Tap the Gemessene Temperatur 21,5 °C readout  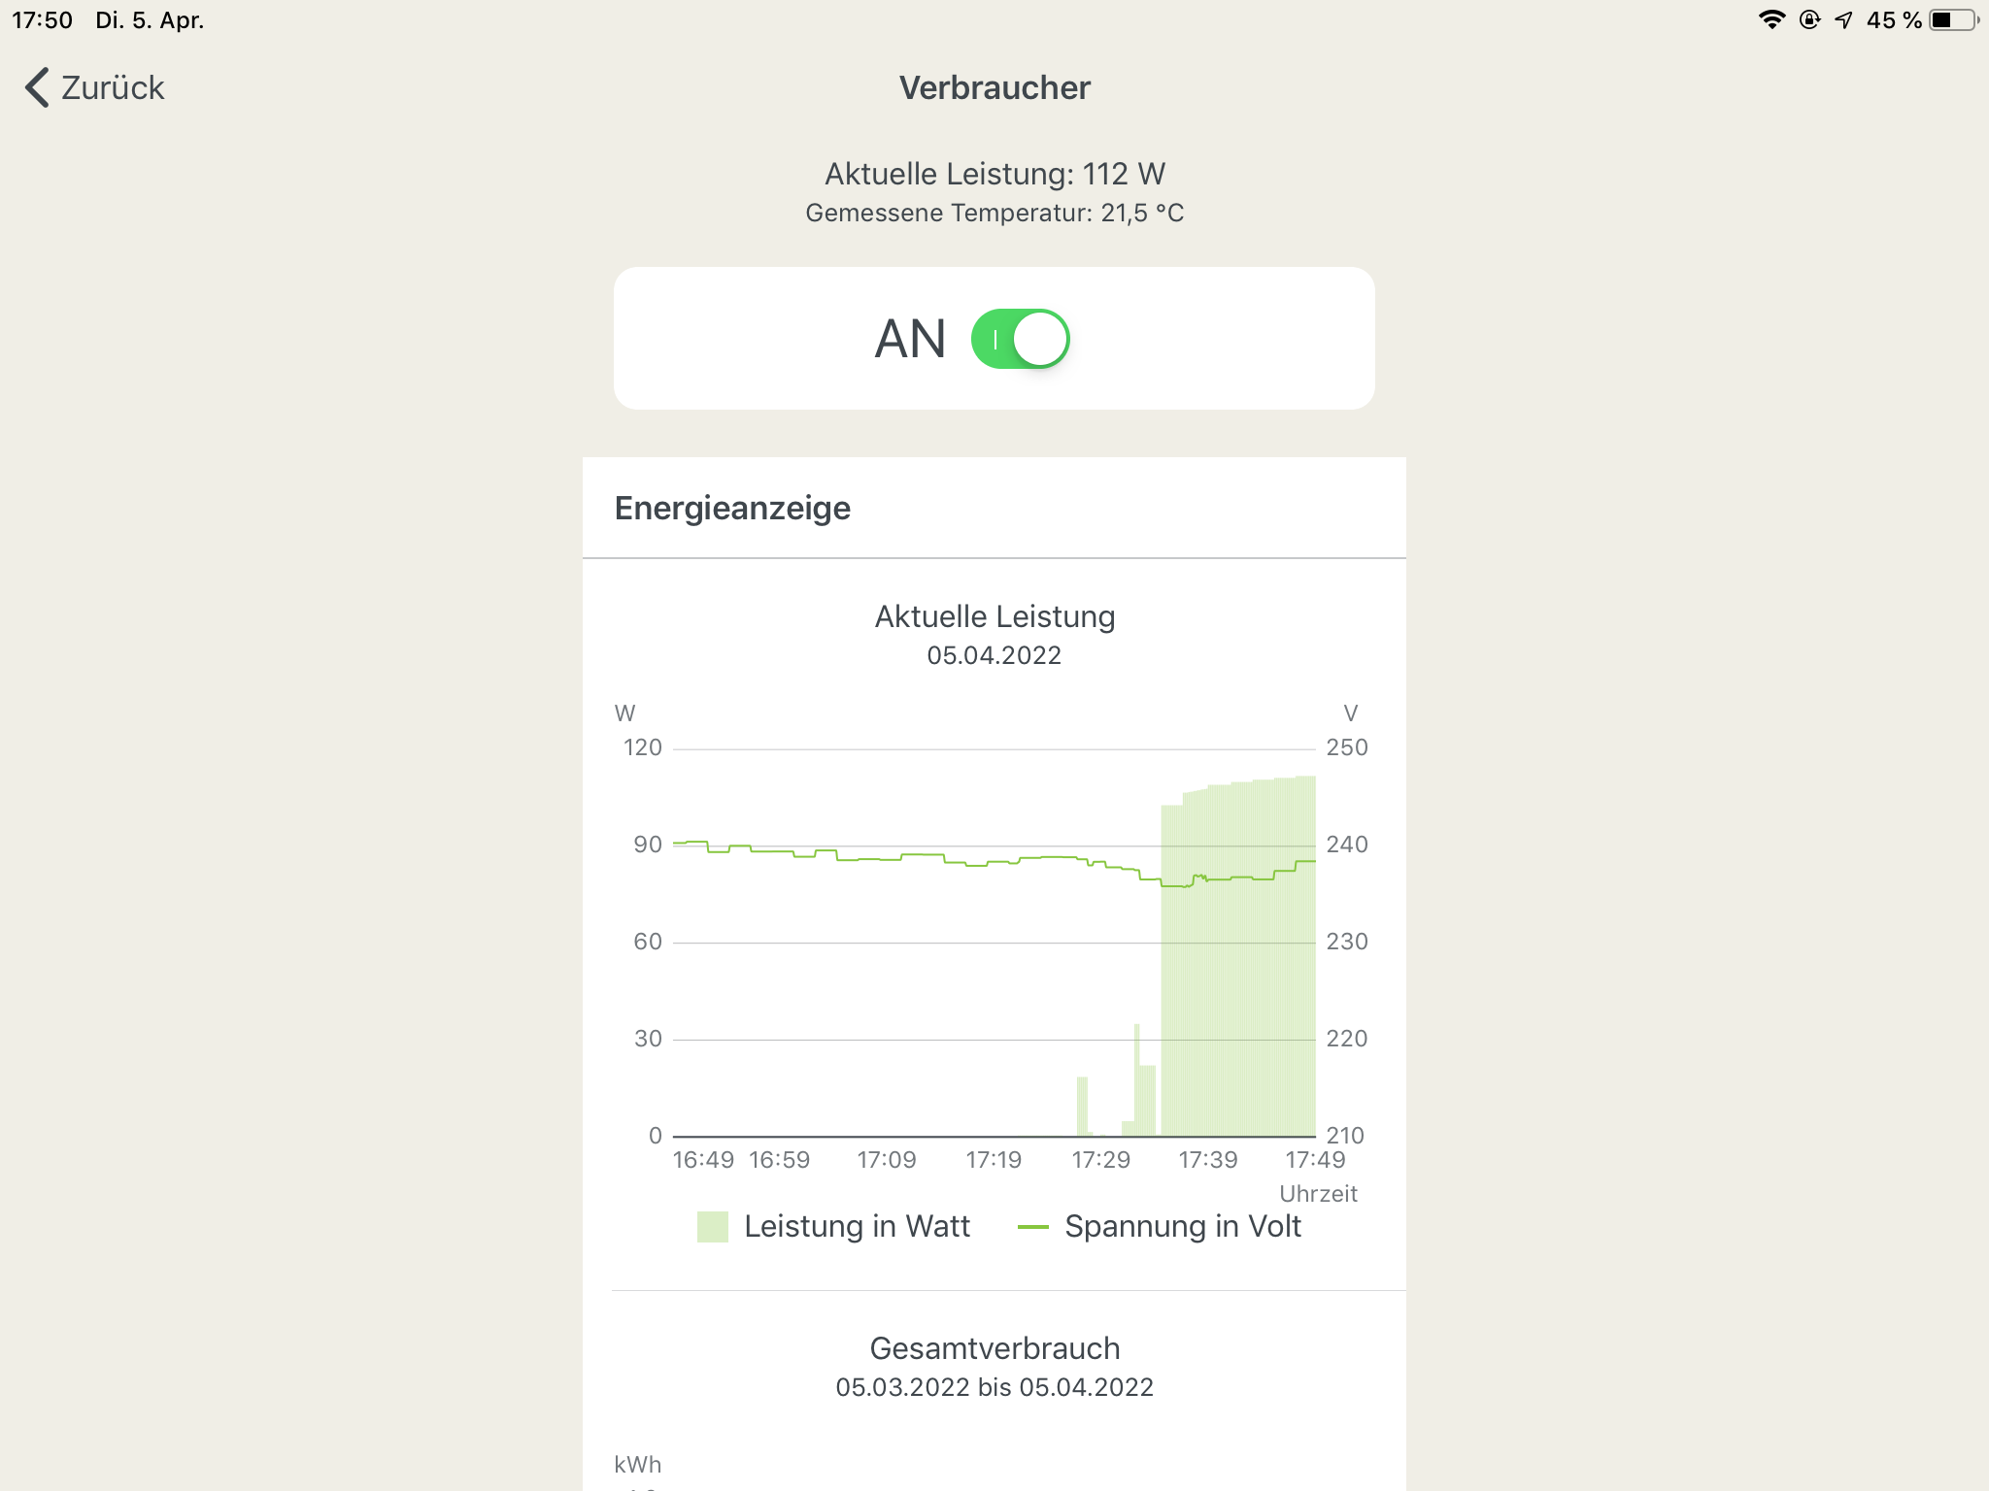(x=994, y=213)
